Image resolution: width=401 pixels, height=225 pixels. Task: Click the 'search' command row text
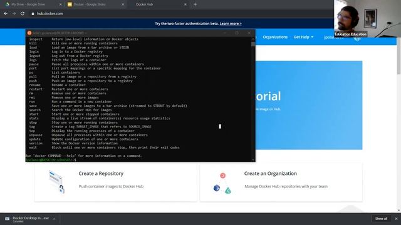click(71, 110)
